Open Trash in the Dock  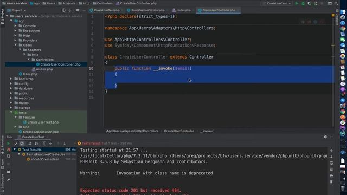pyautogui.click(x=343, y=188)
